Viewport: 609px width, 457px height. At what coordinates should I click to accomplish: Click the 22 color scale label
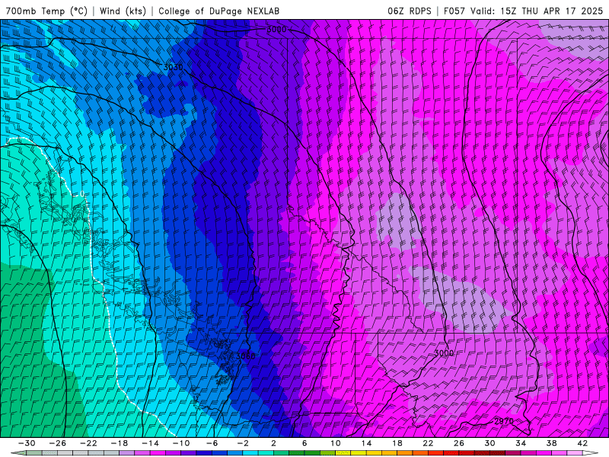(428, 443)
